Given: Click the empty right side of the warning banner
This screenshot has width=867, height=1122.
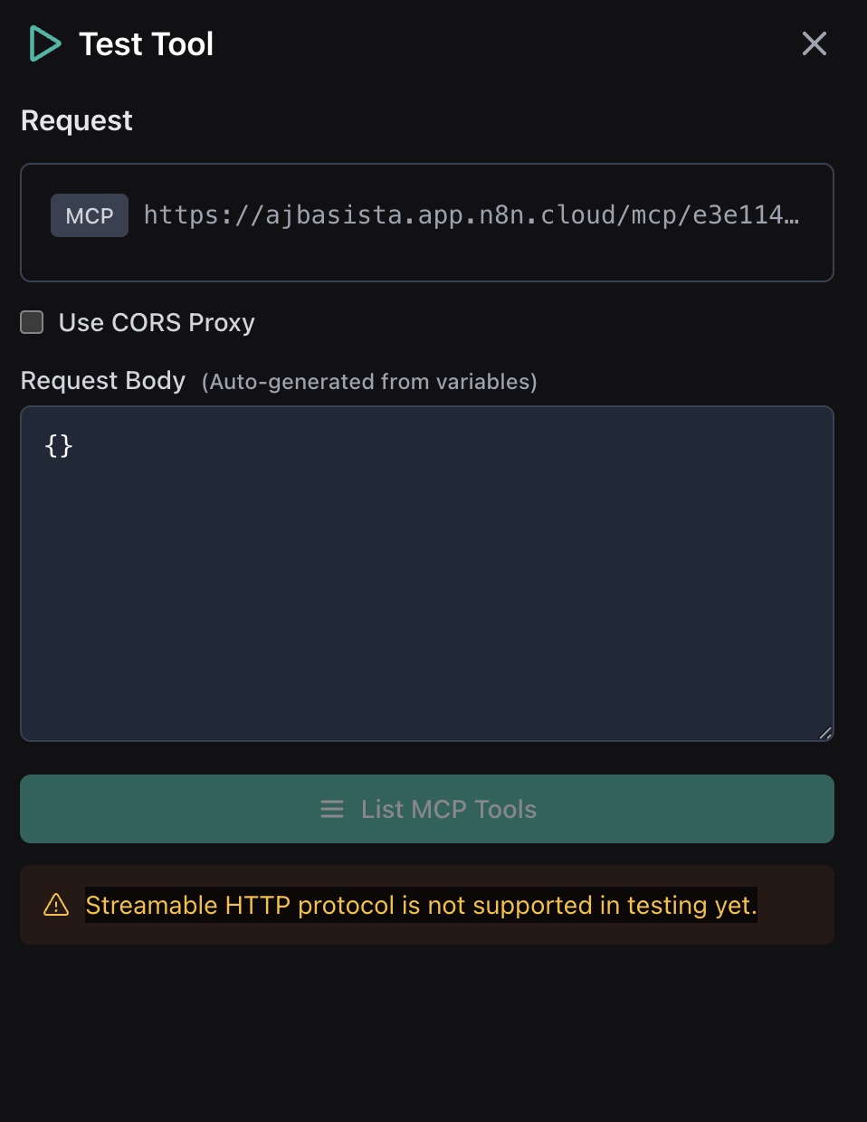Looking at the screenshot, I should [796, 905].
